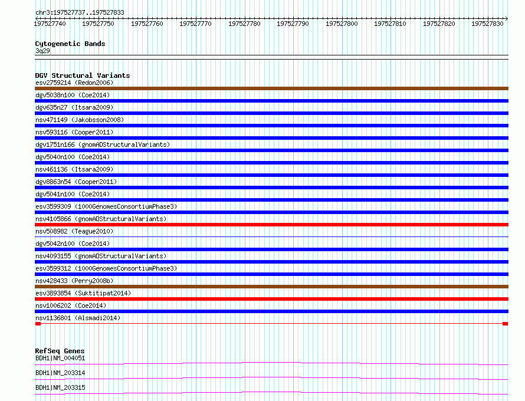The height and width of the screenshot is (401, 525).
Task: Select the nsv508982 (Teague2010) label
Action: pos(74,231)
